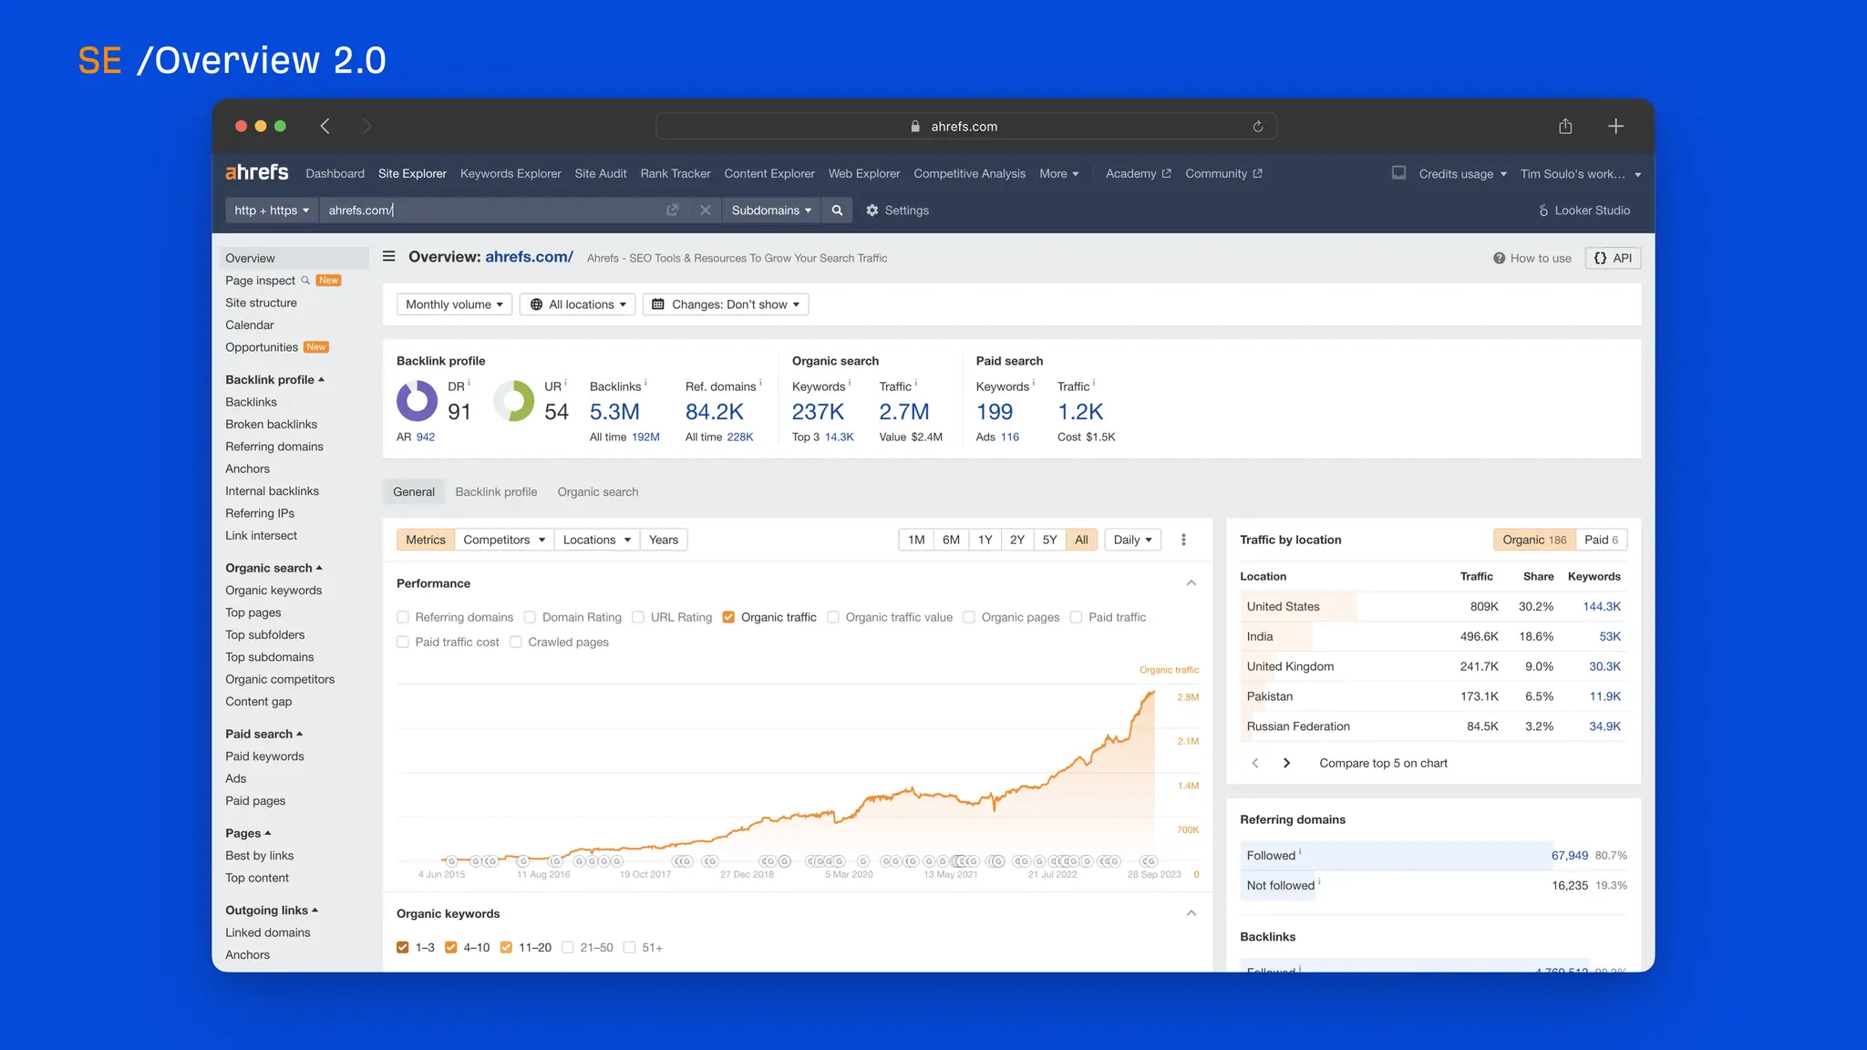Clear the URL with the X icon
This screenshot has width=1867, height=1050.
(705, 211)
